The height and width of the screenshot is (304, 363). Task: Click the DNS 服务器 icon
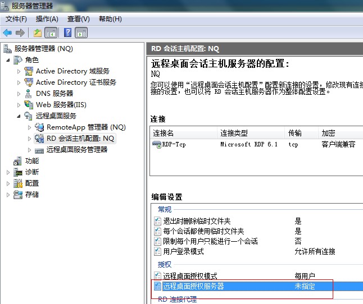click(29, 94)
